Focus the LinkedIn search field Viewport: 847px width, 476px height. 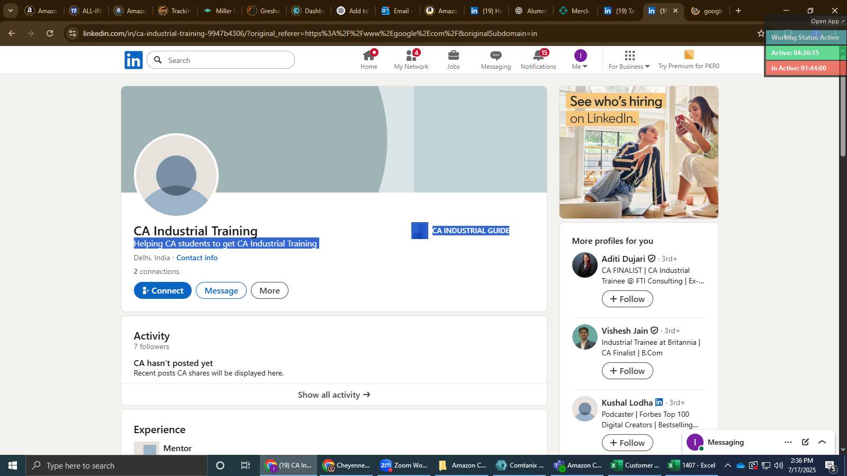pyautogui.click(x=221, y=60)
